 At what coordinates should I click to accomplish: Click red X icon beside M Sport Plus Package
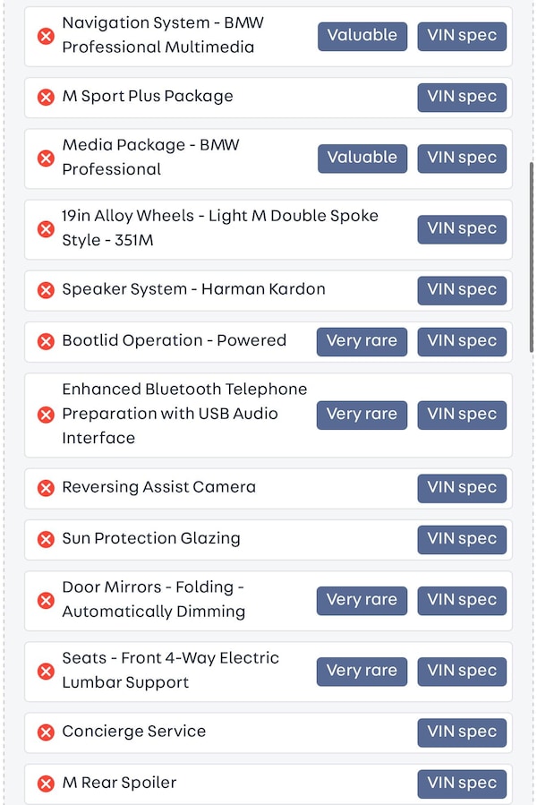click(46, 97)
